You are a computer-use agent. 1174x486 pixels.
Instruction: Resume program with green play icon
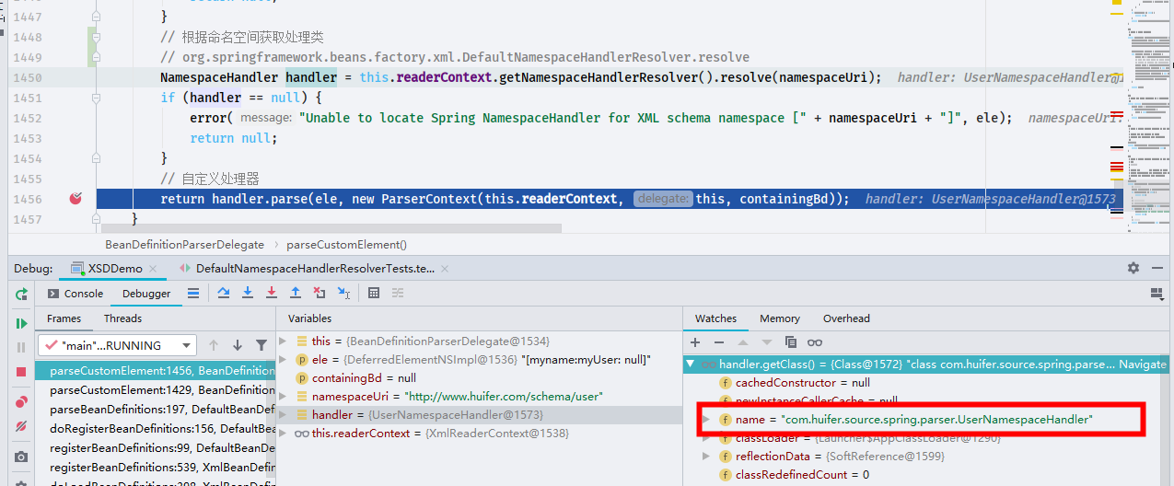click(x=21, y=323)
